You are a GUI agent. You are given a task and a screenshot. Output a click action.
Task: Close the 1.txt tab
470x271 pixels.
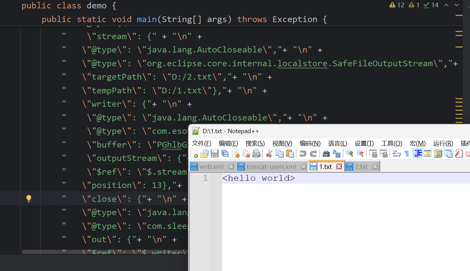click(339, 167)
